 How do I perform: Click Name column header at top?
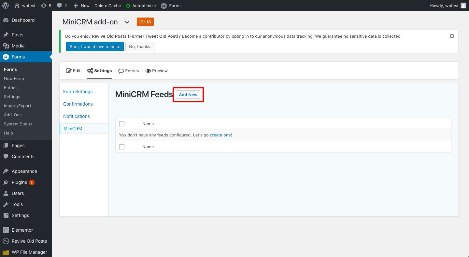click(148, 123)
